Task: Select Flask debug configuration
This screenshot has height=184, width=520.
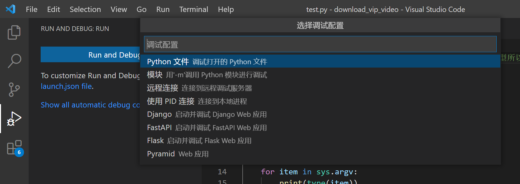Action: click(x=320, y=141)
